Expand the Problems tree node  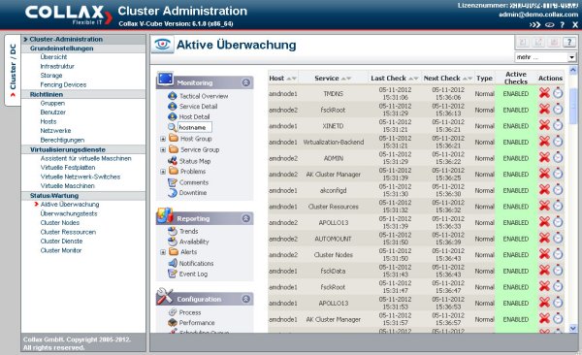(x=163, y=172)
